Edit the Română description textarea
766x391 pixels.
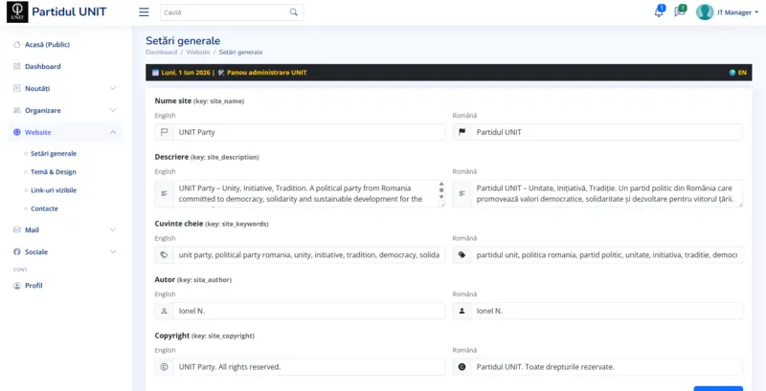click(607, 193)
